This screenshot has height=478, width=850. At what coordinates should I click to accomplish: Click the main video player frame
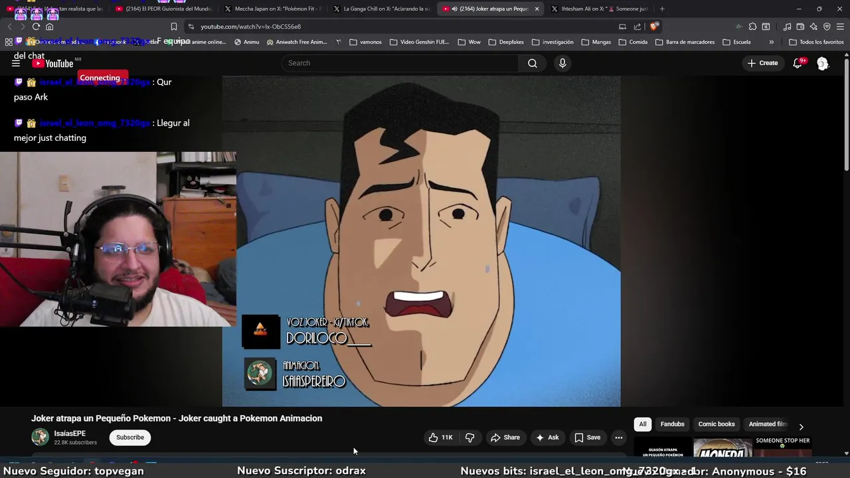(x=421, y=241)
